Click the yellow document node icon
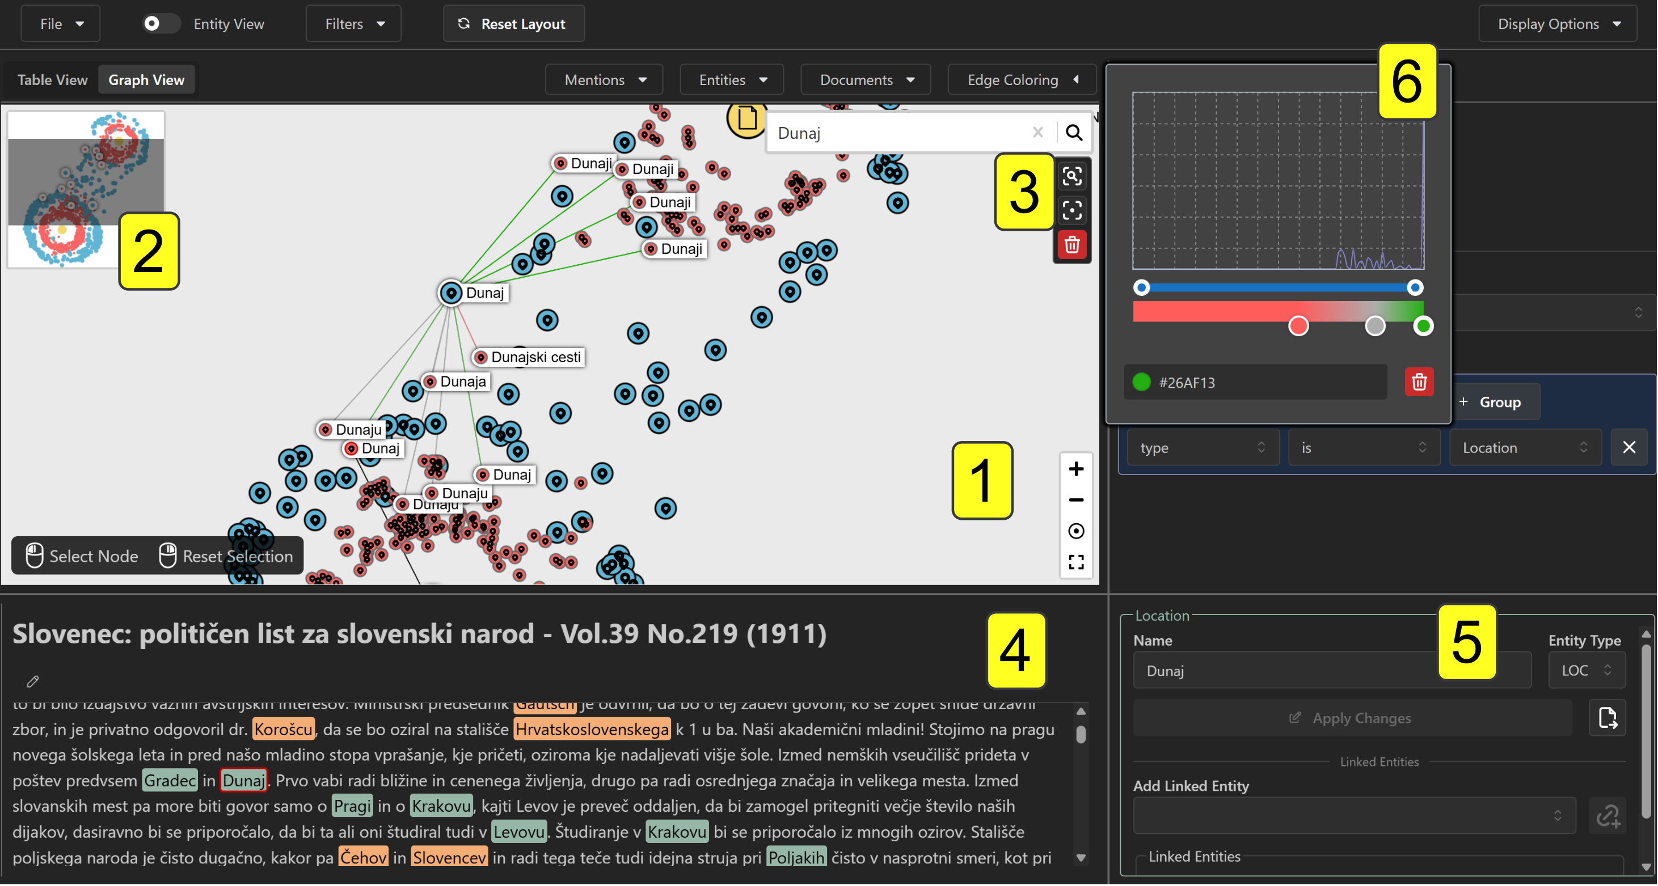 (746, 119)
